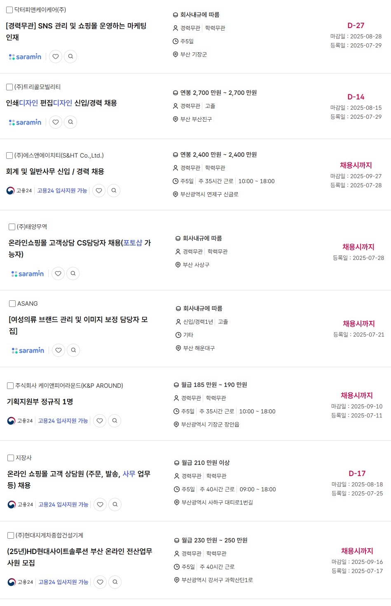
Task: Check the (주)현대지게차종합건설기계 checkbox
Action: tap(11, 535)
